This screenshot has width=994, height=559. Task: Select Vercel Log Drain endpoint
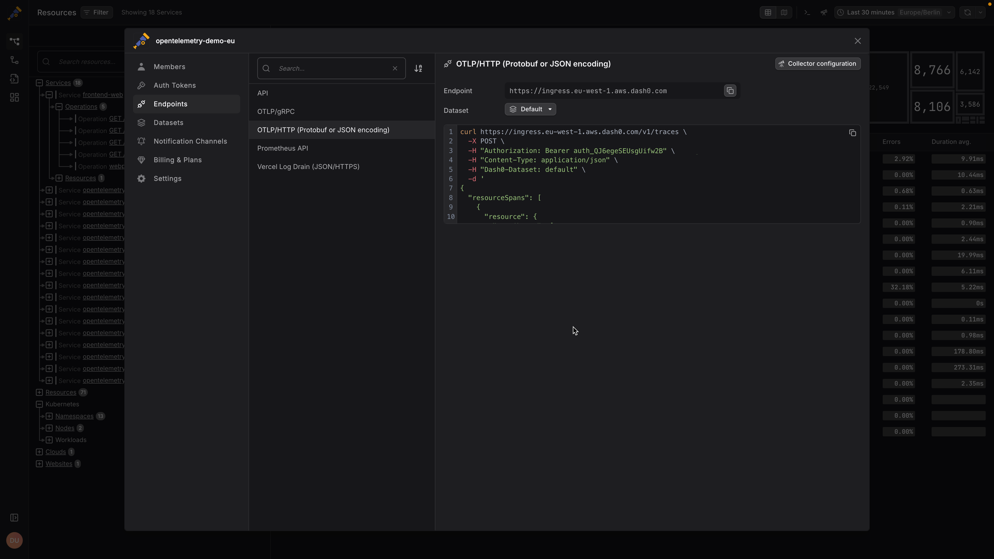click(x=341, y=167)
